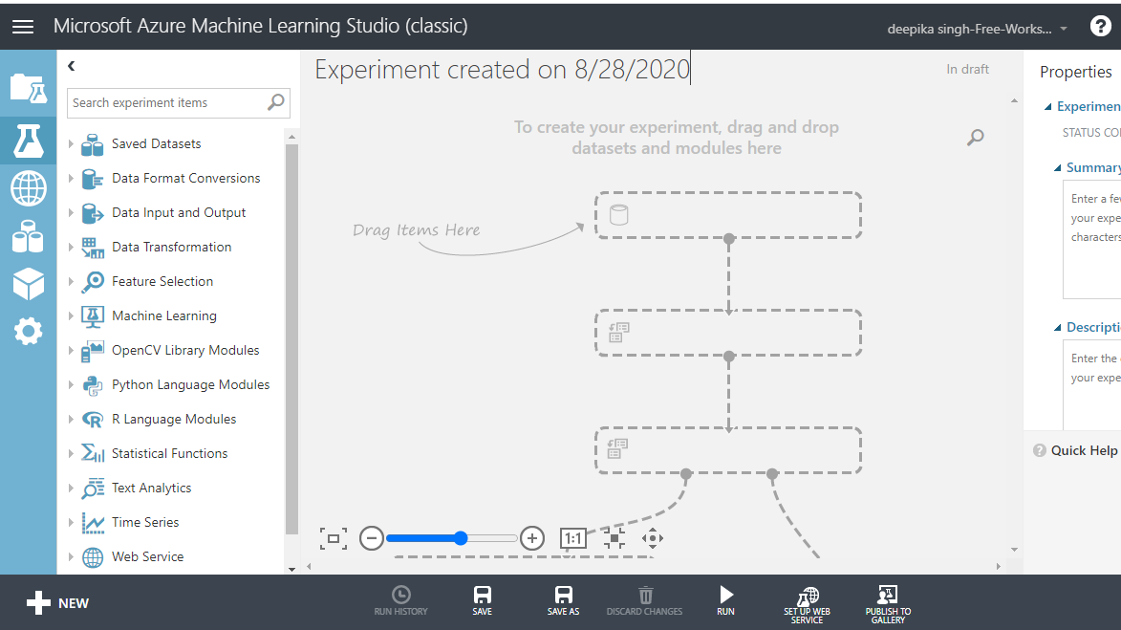Image resolution: width=1121 pixels, height=630 pixels.
Task: Click the OpenCV Library Modules icon
Action: [93, 351]
